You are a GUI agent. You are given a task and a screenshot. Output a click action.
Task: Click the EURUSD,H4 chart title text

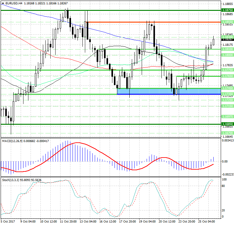coord(12,3)
